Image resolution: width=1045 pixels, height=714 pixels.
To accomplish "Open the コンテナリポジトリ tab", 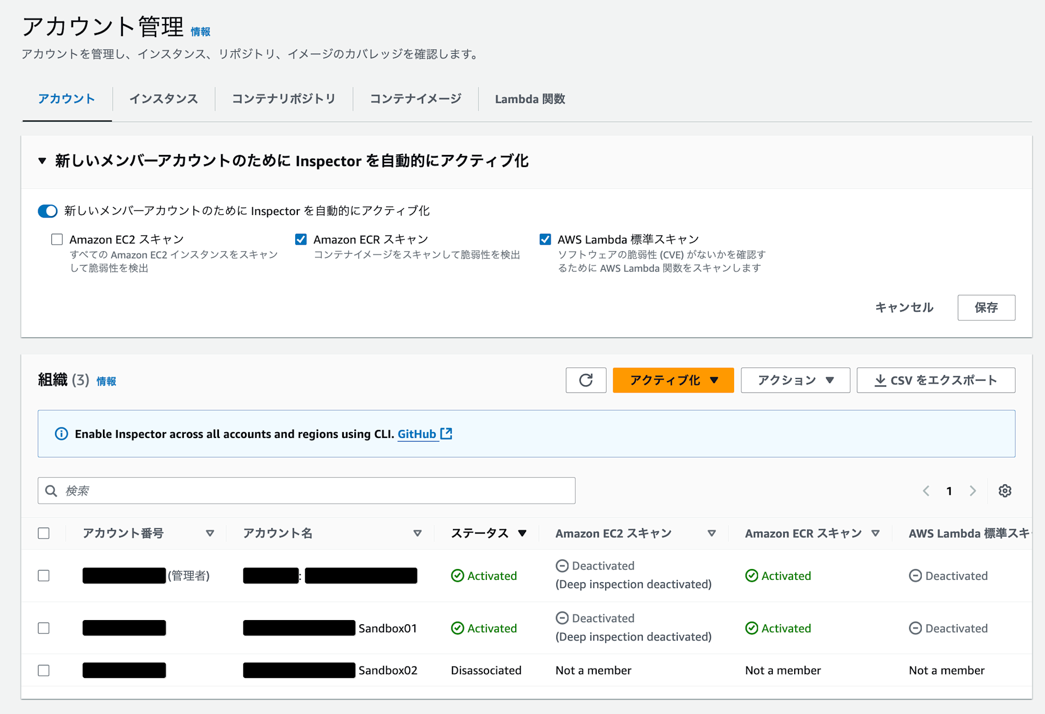I will click(284, 99).
